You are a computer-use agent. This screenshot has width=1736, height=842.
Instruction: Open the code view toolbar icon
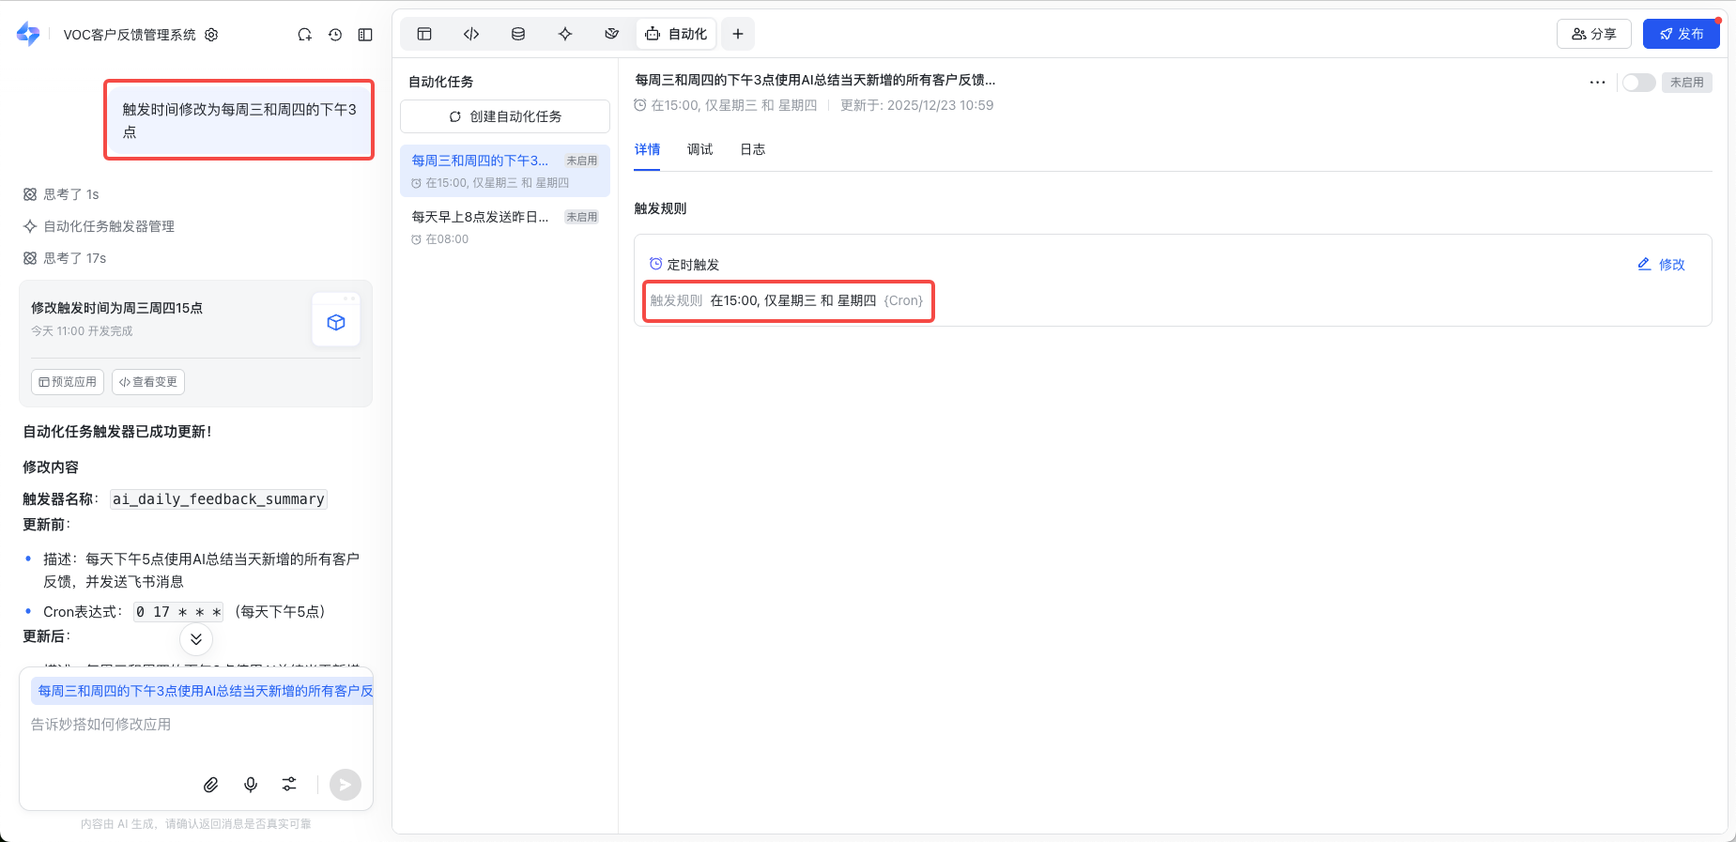click(471, 34)
